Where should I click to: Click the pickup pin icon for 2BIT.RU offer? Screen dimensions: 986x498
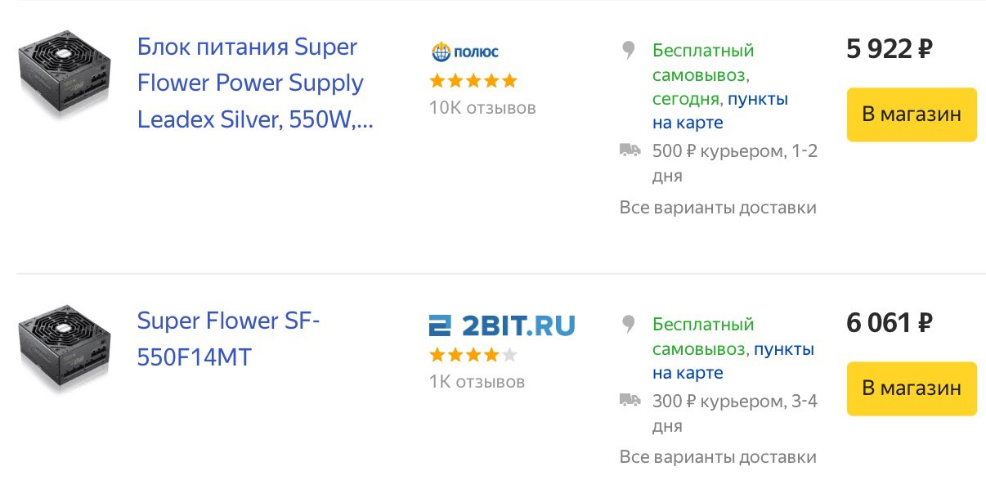(x=628, y=325)
